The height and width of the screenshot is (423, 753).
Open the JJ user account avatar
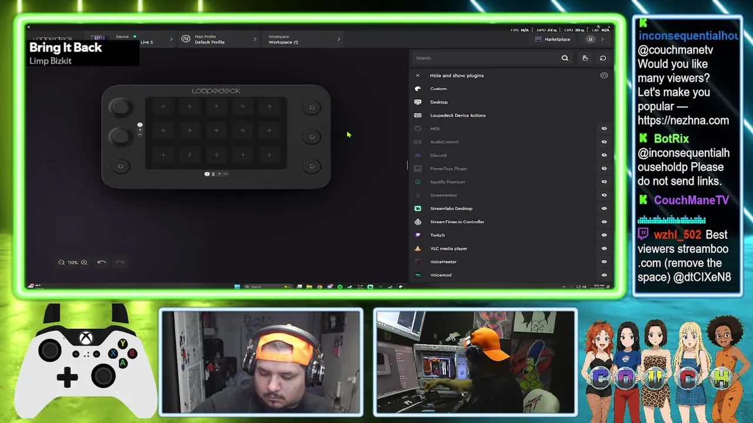point(590,39)
